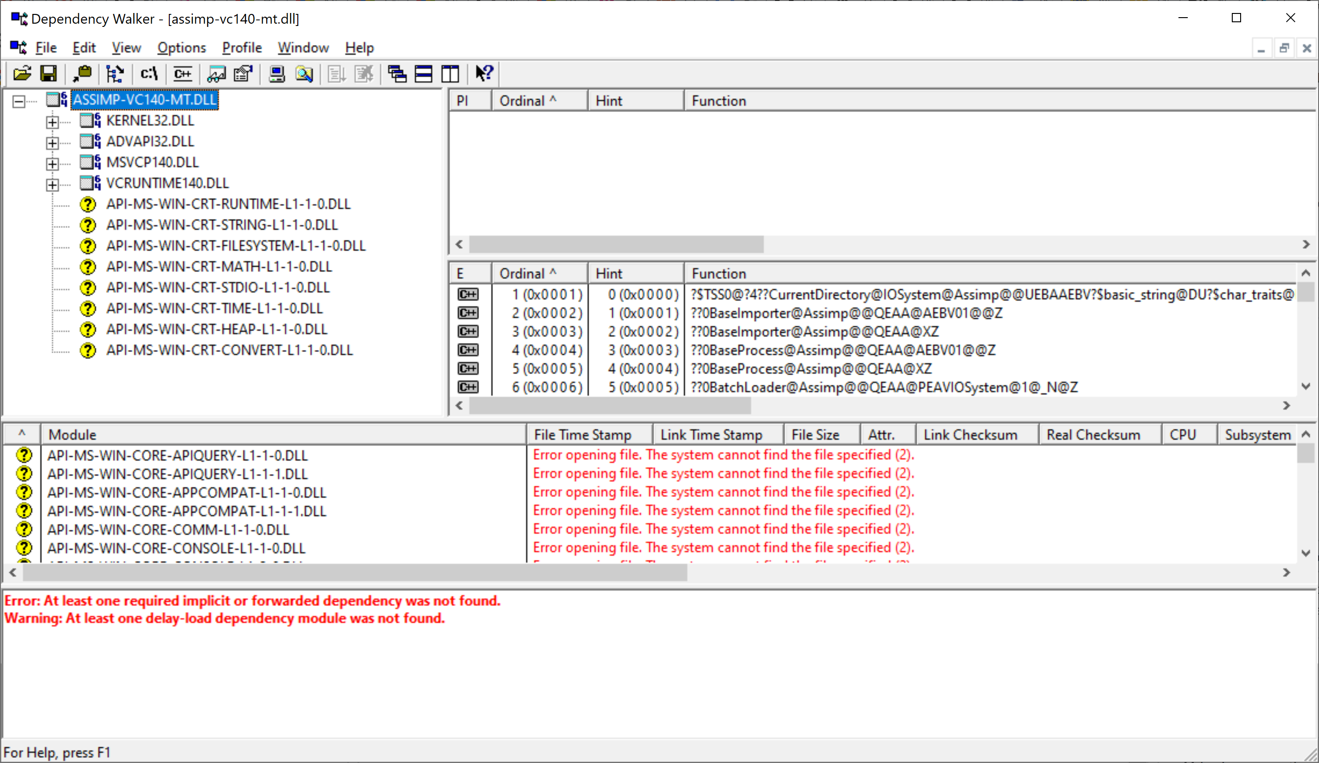The width and height of the screenshot is (1319, 763).
Task: Open the Profile menu
Action: click(x=241, y=48)
